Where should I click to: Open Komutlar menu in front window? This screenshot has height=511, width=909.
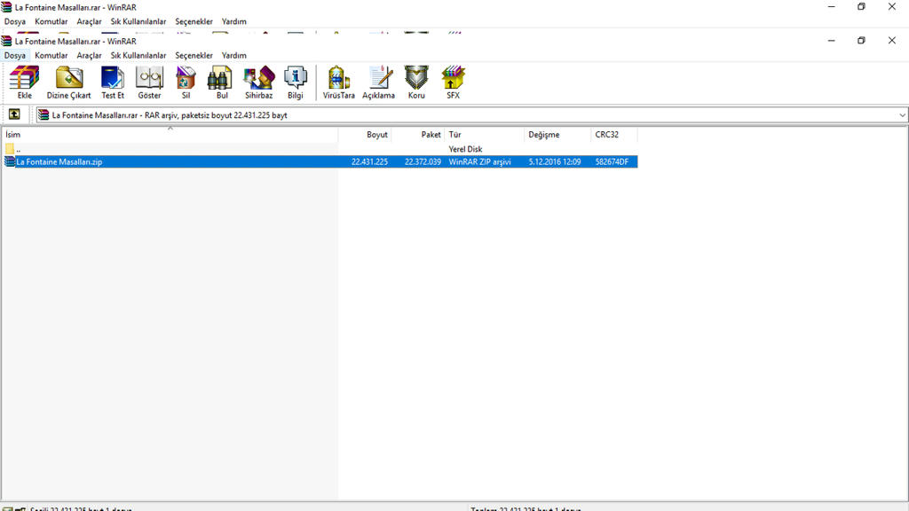click(x=51, y=56)
